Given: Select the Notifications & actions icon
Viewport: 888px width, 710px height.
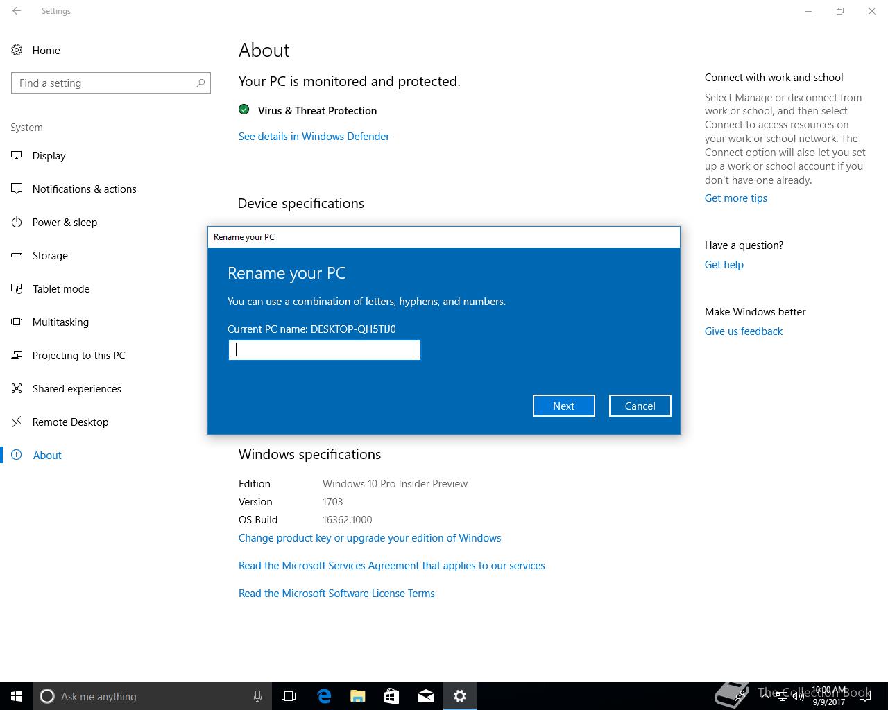Looking at the screenshot, I should [17, 189].
